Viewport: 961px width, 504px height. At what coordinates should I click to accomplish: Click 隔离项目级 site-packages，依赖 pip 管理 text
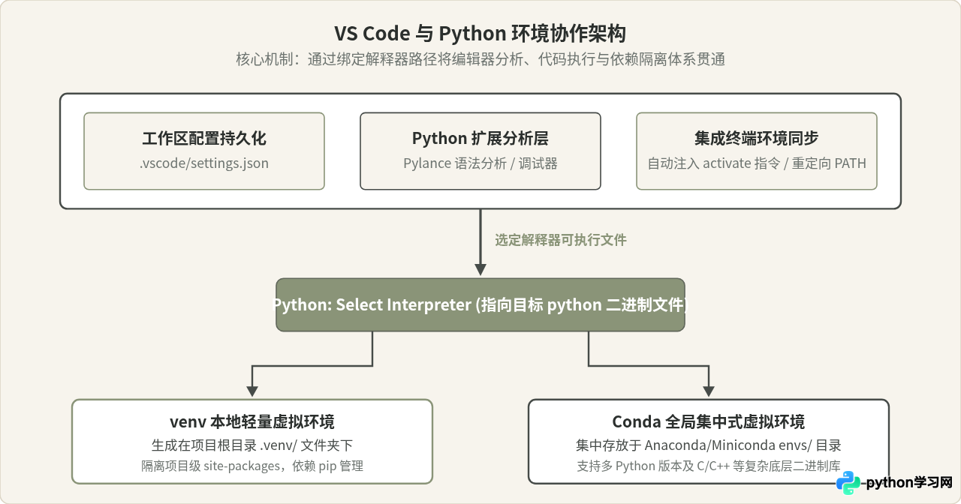[x=252, y=466]
